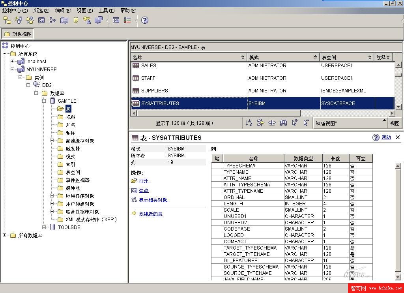The height and width of the screenshot is (293, 404).
Task: Collapse the MYUNIVERSE tree node
Action: 12,69
